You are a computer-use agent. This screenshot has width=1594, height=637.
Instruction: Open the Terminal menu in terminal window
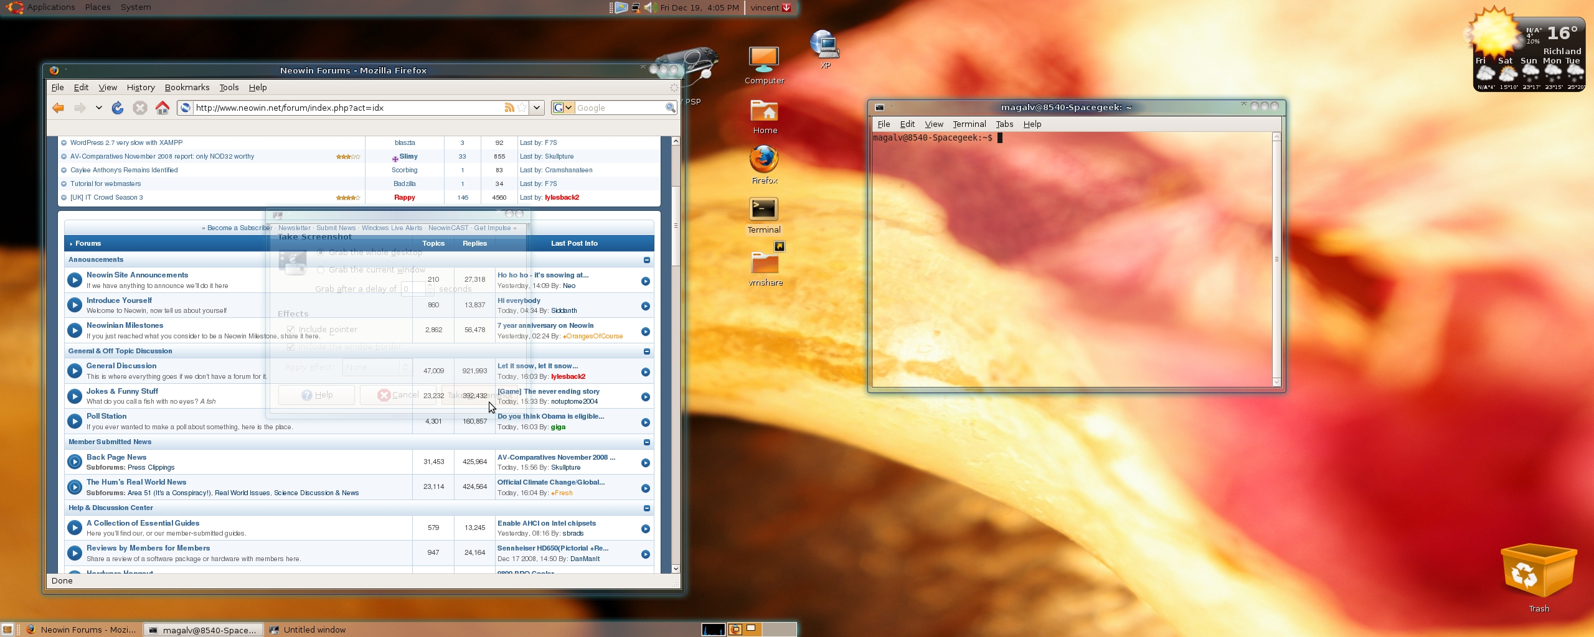point(969,124)
